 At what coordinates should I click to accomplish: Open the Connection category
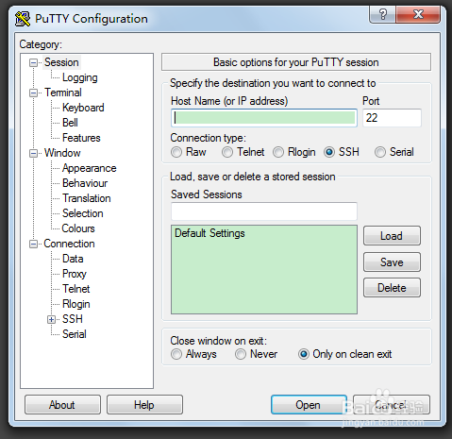pyautogui.click(x=69, y=244)
